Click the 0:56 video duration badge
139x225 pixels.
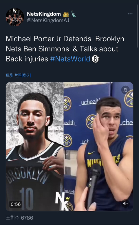click(x=16, y=204)
